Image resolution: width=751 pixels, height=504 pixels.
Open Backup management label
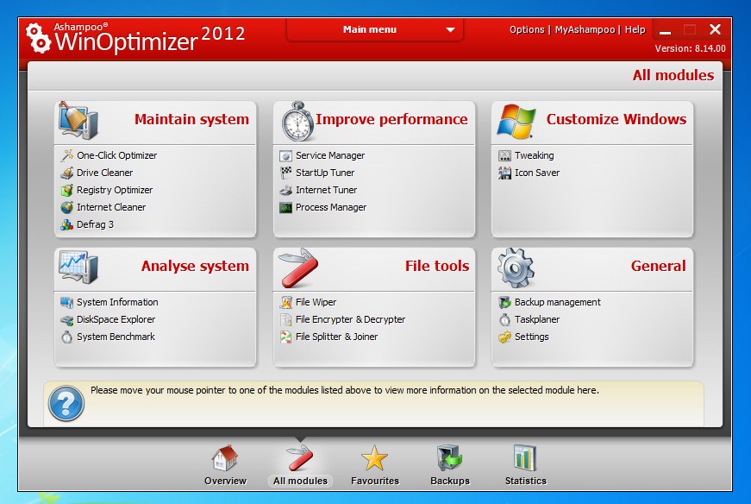pos(558,302)
